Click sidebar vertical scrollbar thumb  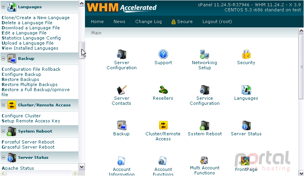[x=81, y=50]
